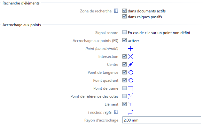Click the blue plus Point (ou extrémité) symbol
Image resolution: width=203 pixels, height=125 pixels.
pos(130,49)
